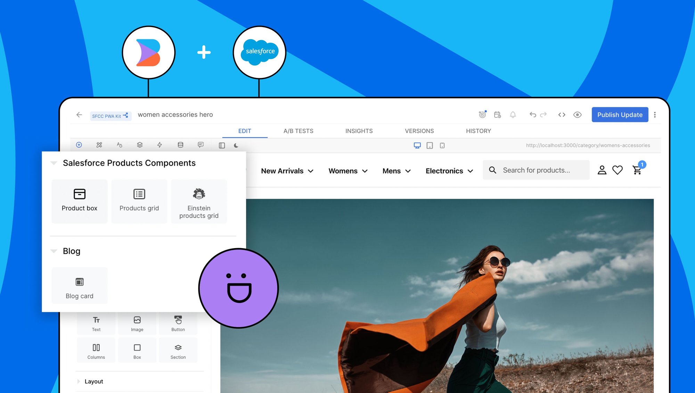
Task: Select the Columns component
Action: [x=96, y=350]
